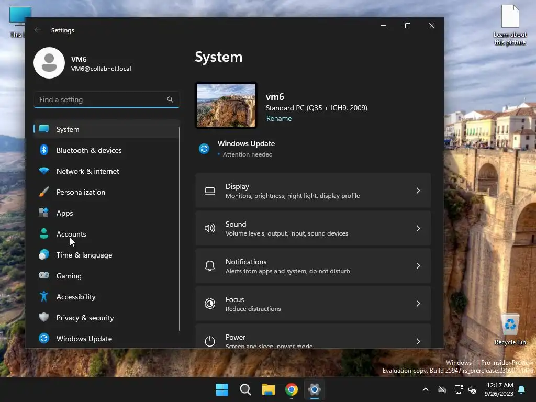Viewport: 536px width, 402px height.
Task: Navigate to Accounts settings
Action: pos(106,234)
